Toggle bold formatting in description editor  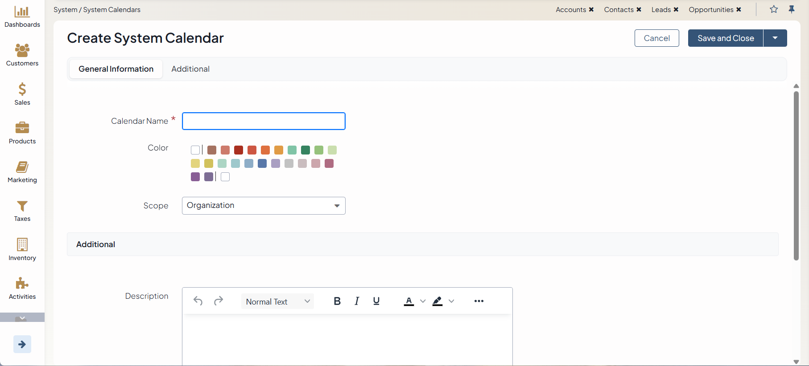(337, 301)
